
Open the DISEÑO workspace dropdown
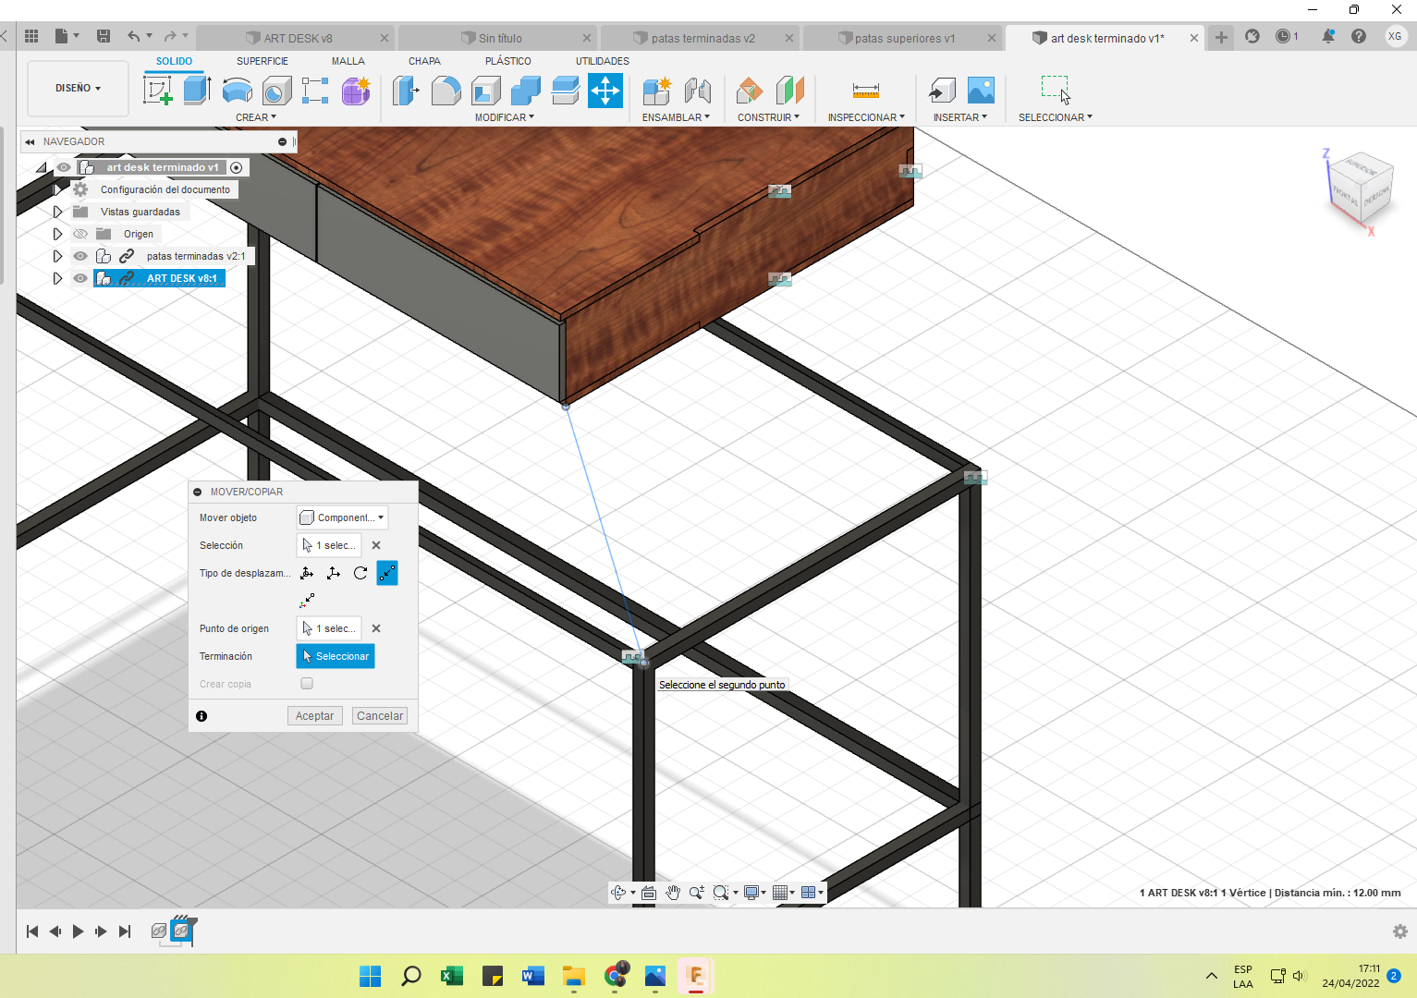pyautogui.click(x=78, y=88)
